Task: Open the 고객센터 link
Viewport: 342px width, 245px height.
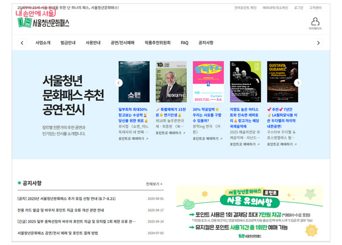Action: point(315,8)
